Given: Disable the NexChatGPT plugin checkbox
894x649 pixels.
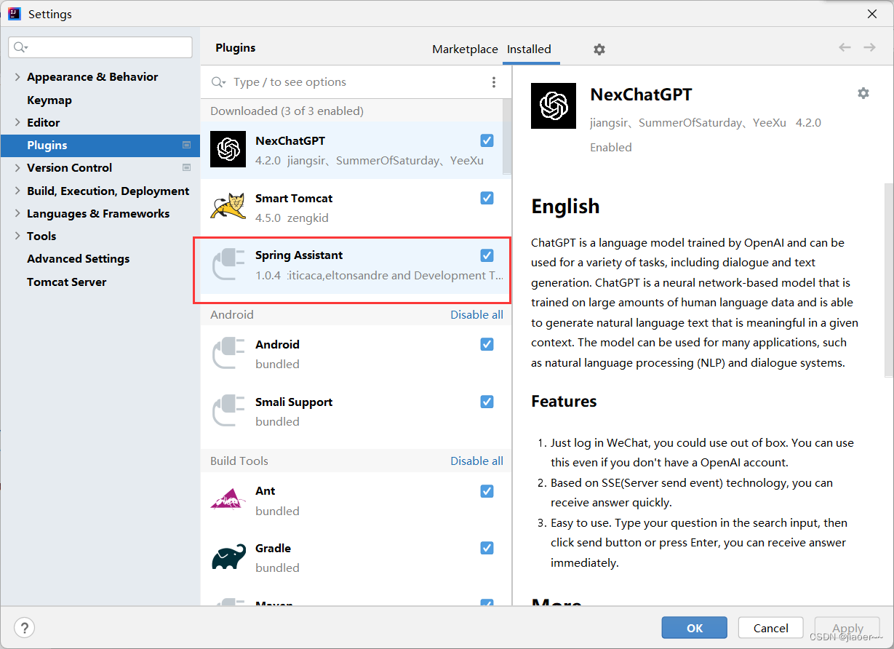Looking at the screenshot, I should pyautogui.click(x=487, y=140).
